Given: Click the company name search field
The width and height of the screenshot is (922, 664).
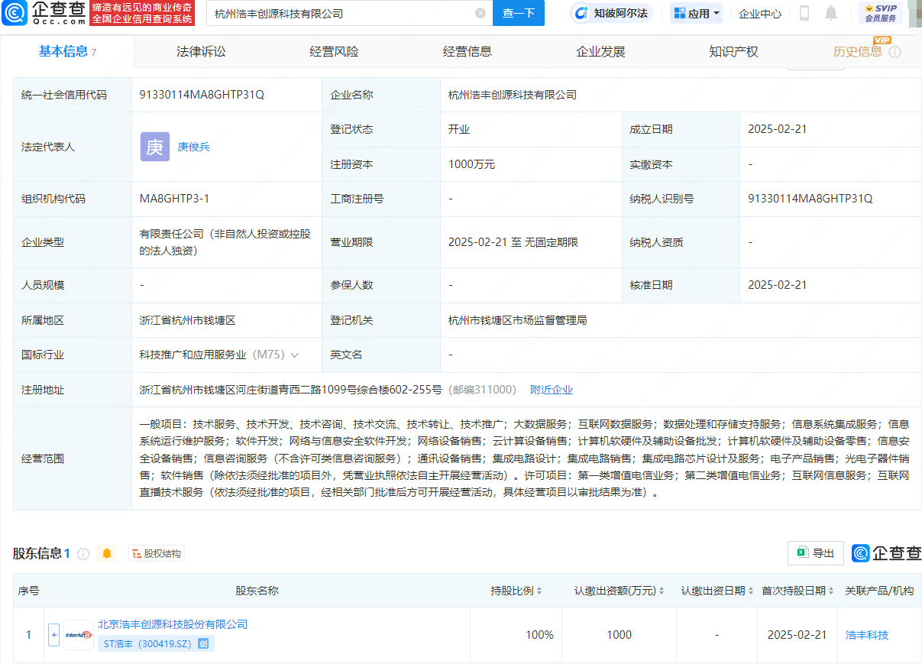Looking at the screenshot, I should coord(340,13).
